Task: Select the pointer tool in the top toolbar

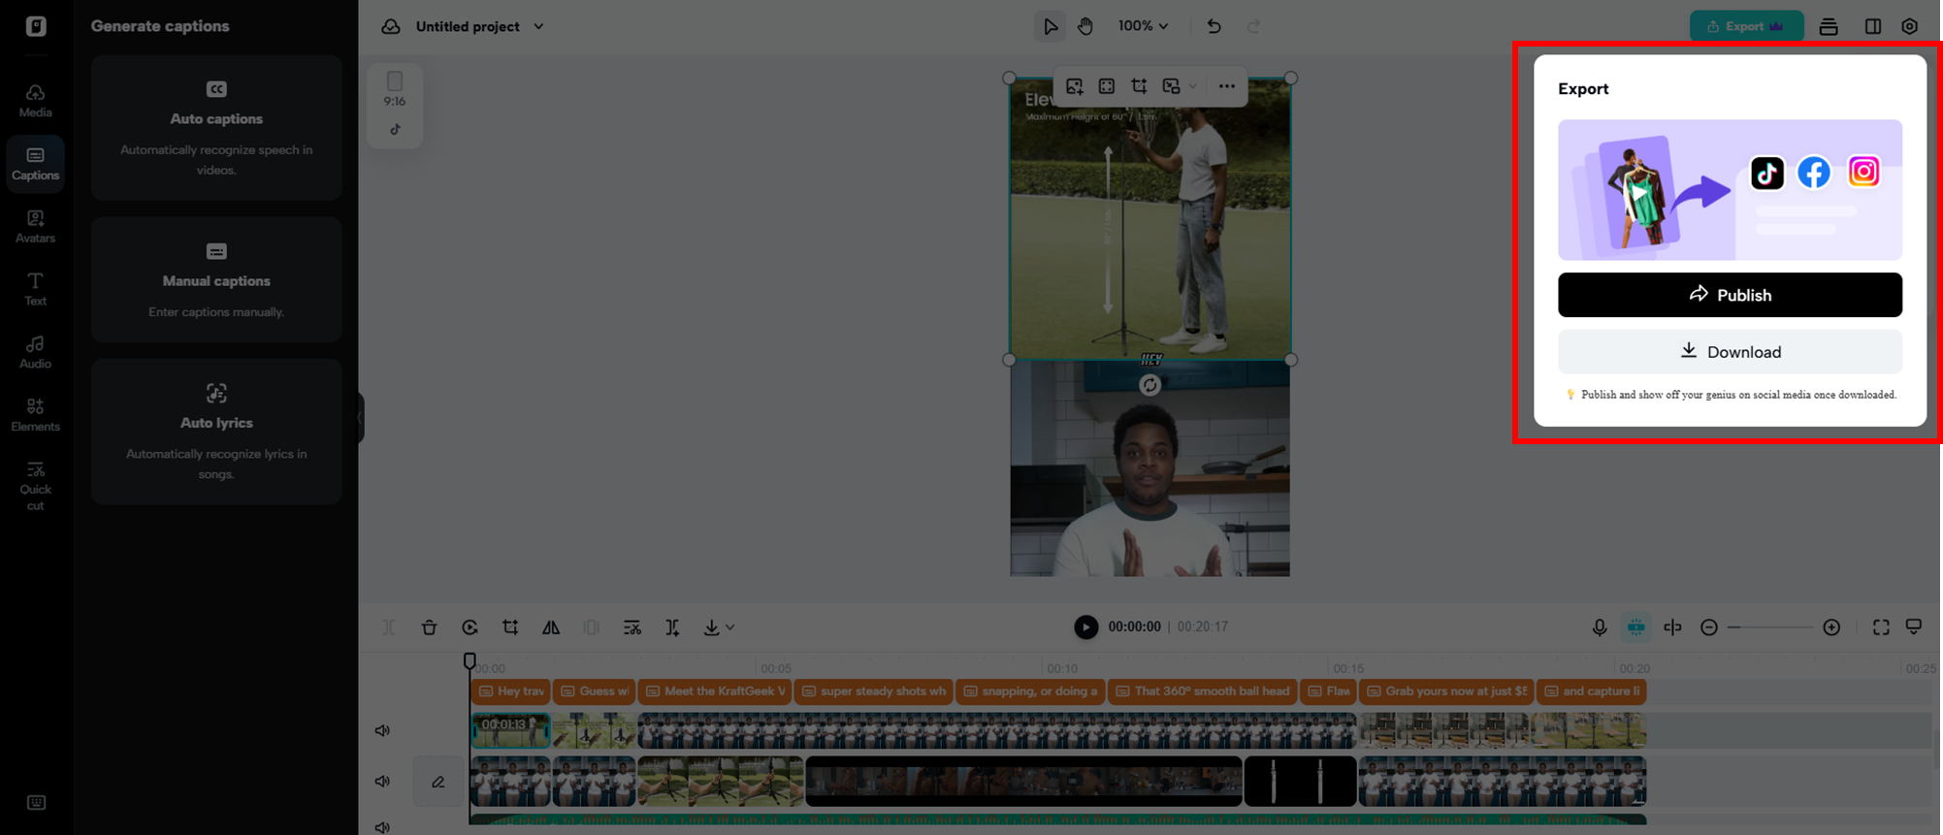Action: [1050, 26]
